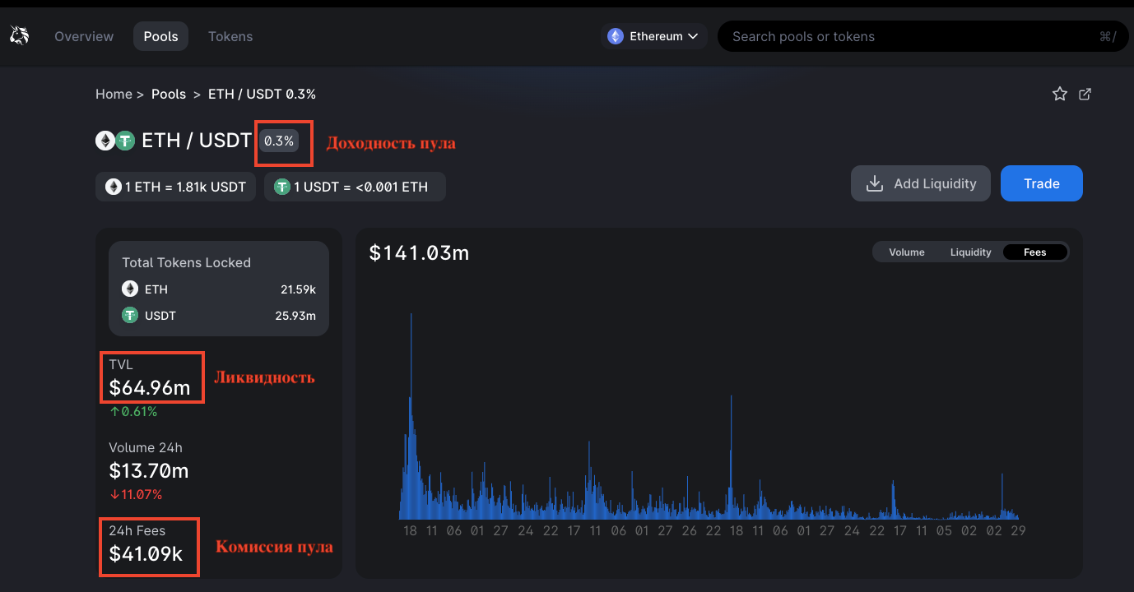Click the download icon on Add Liquidity
This screenshot has width=1134, height=592.
pyautogui.click(x=875, y=184)
